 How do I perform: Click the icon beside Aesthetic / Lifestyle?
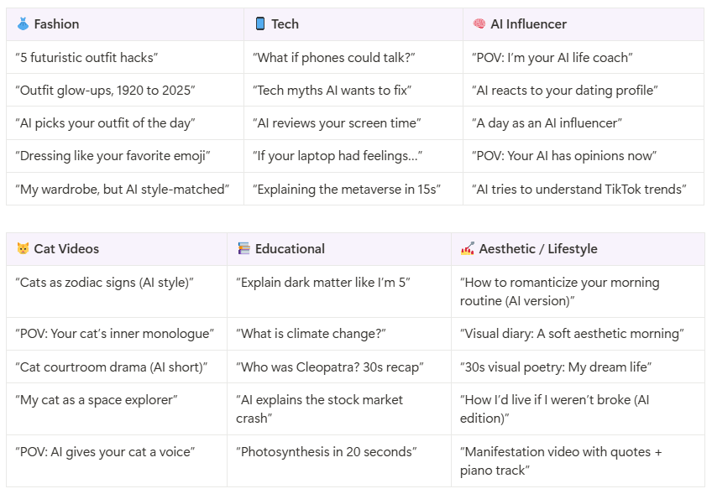[467, 248]
